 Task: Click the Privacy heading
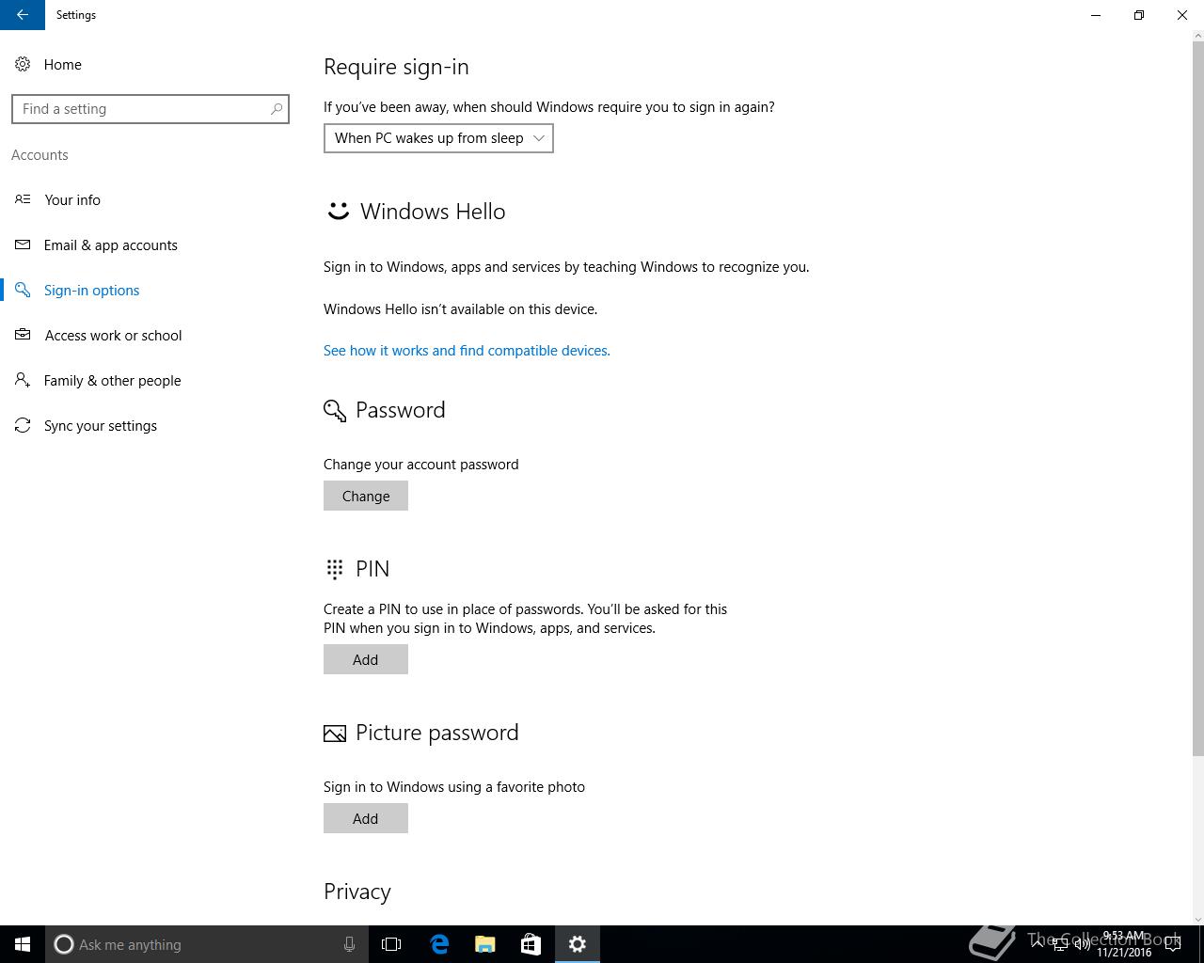(x=357, y=892)
